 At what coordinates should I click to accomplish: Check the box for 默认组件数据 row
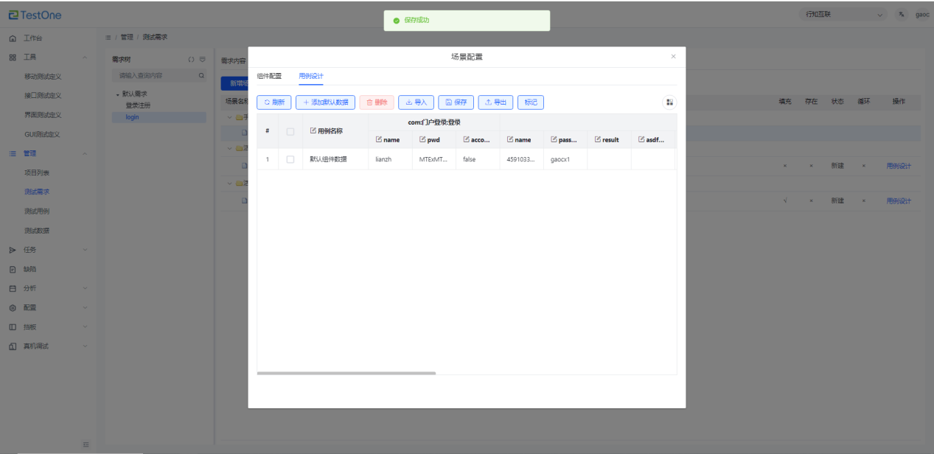click(x=290, y=159)
